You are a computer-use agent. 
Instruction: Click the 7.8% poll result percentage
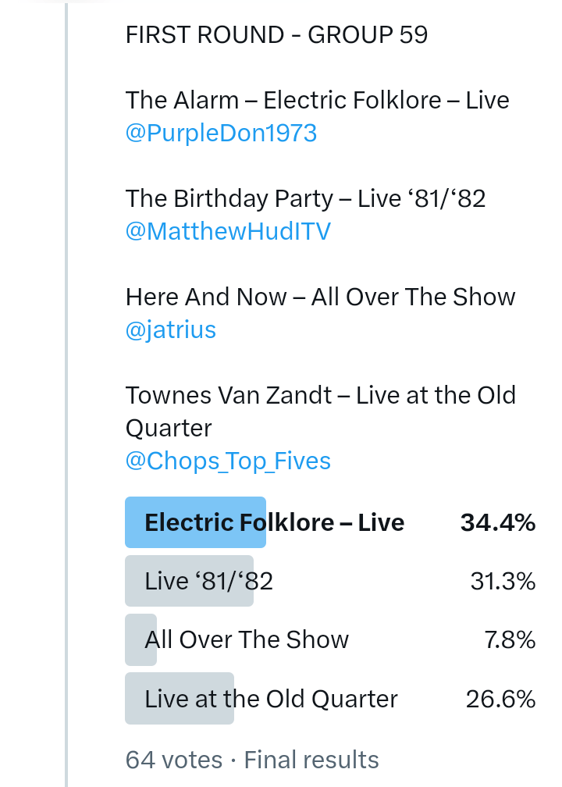click(x=510, y=639)
